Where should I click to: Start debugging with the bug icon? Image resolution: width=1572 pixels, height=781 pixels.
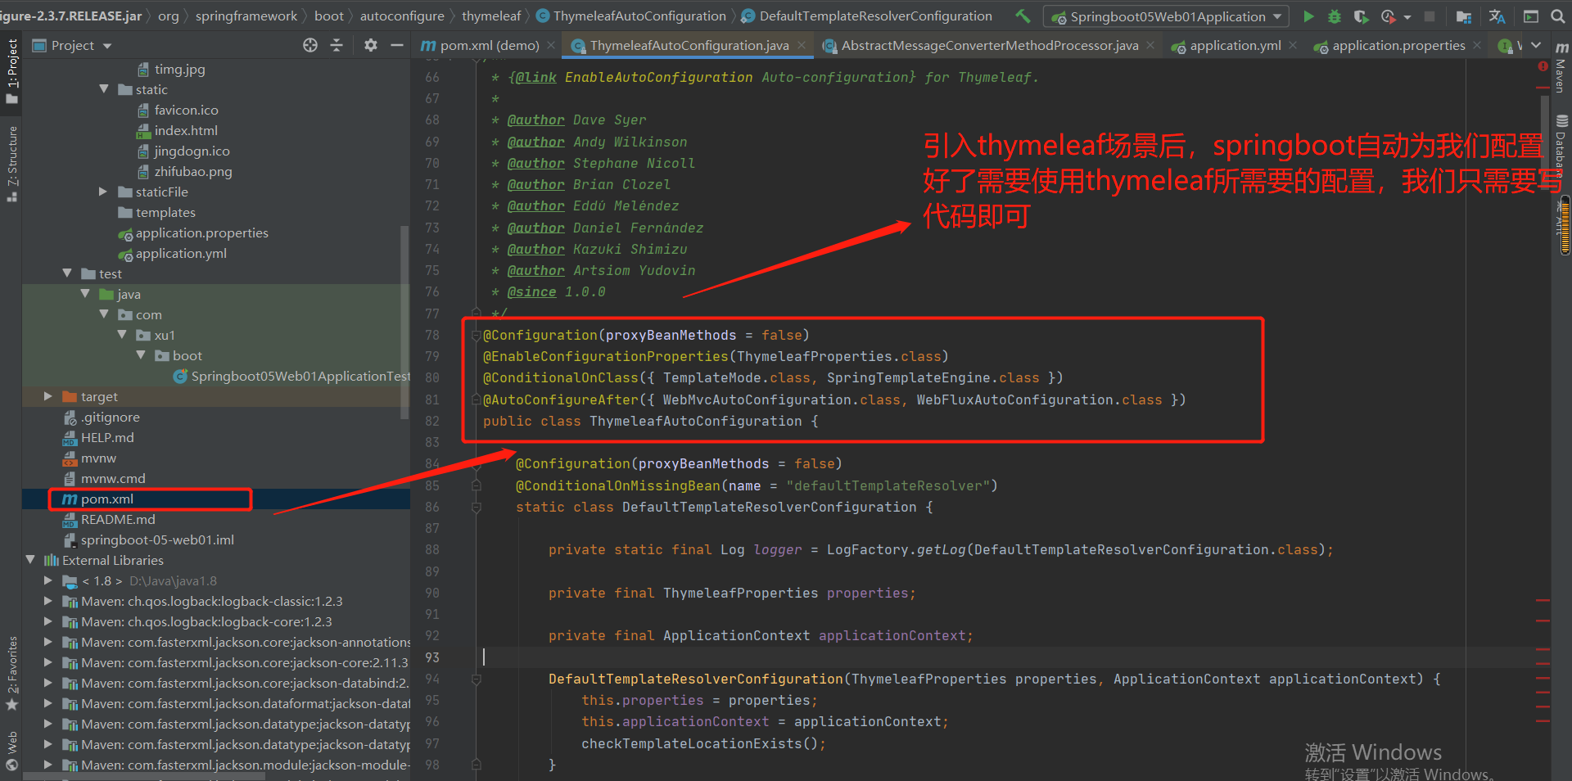coord(1335,16)
